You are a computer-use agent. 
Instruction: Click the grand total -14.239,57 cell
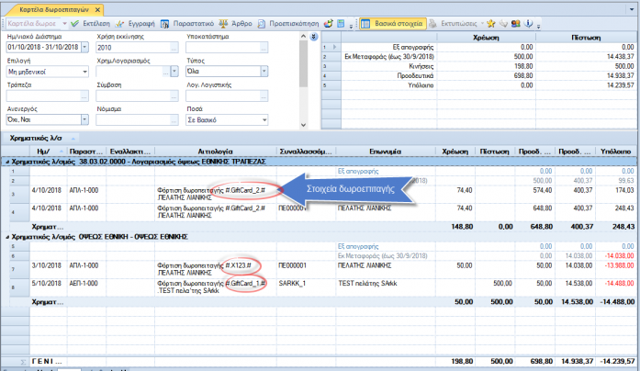coord(617,361)
